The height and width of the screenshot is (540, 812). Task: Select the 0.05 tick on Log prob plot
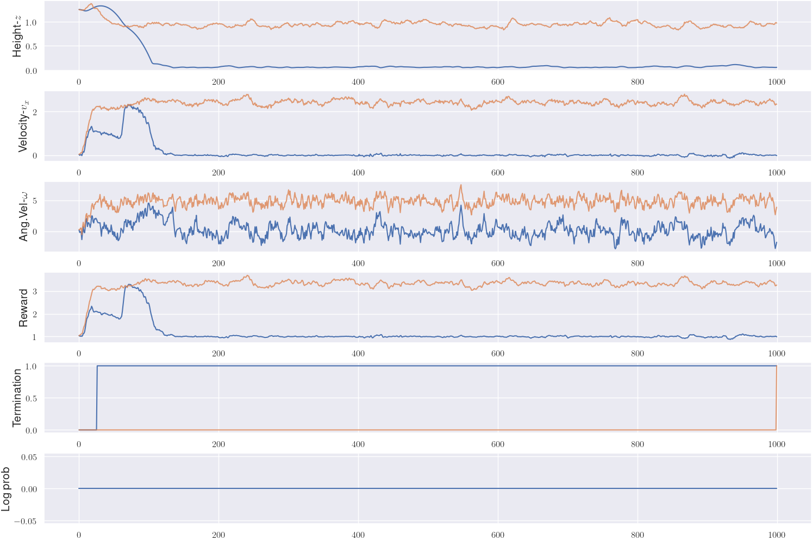pos(29,457)
